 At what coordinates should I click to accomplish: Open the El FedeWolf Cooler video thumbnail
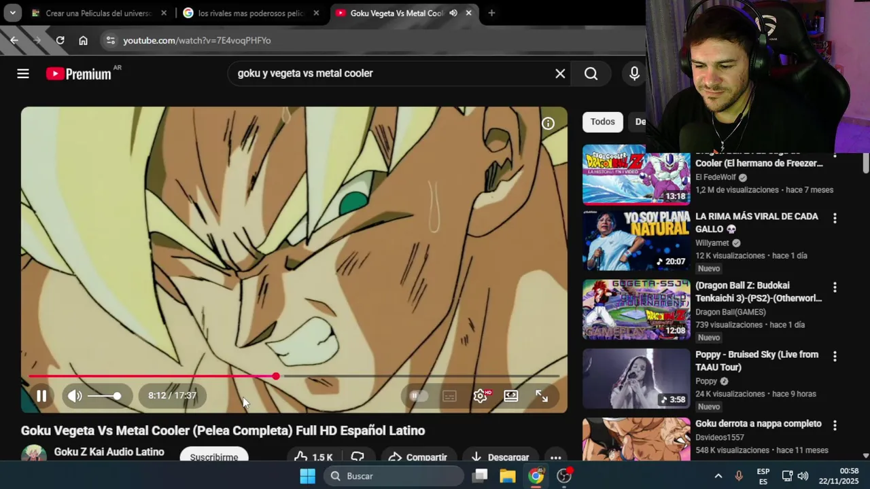(x=636, y=175)
